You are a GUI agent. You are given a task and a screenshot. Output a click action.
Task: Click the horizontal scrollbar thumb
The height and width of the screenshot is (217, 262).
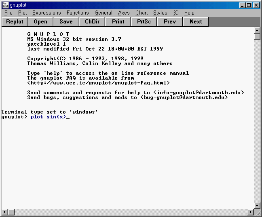click(11, 212)
